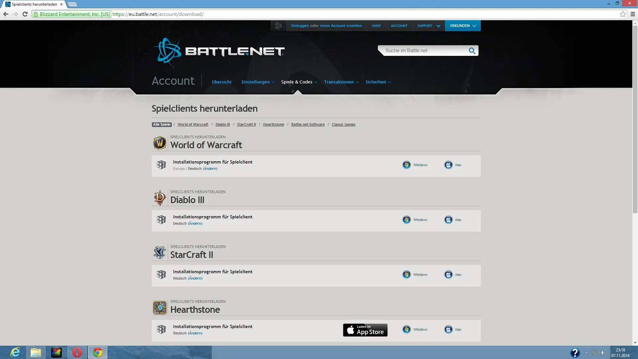The width and height of the screenshot is (638, 359).
Task: Click the Diablo III game icon
Action: (x=160, y=198)
